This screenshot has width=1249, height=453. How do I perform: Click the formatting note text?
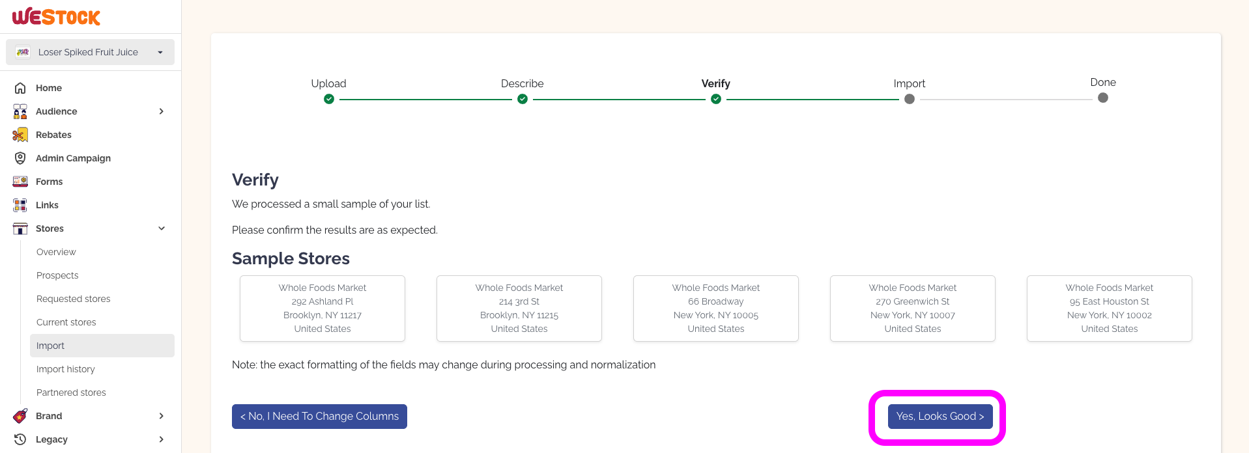click(x=444, y=364)
